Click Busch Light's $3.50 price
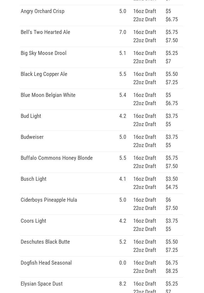Viewport: 204px width, 293px height. (172, 179)
